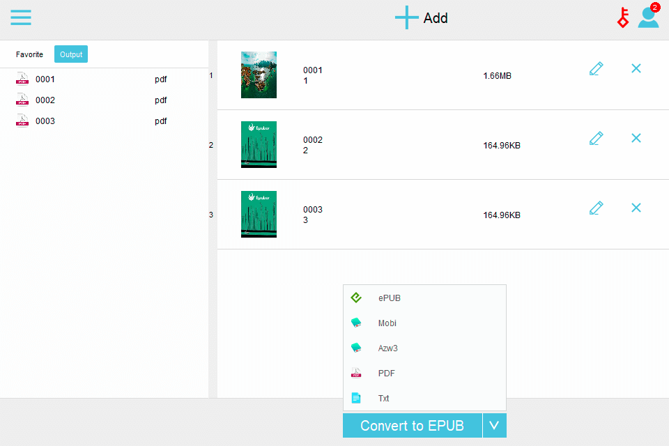
Task: Click the red registration key icon
Action: coord(622,17)
